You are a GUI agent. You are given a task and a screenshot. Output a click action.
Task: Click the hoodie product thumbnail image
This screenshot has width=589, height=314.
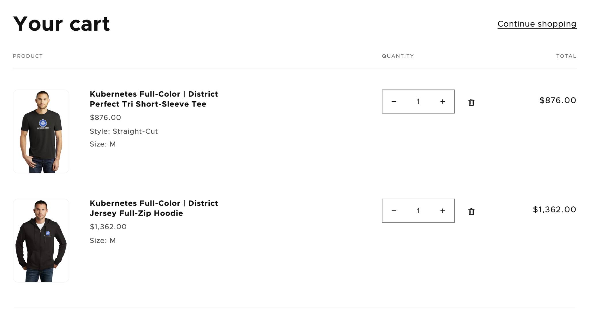tap(41, 240)
